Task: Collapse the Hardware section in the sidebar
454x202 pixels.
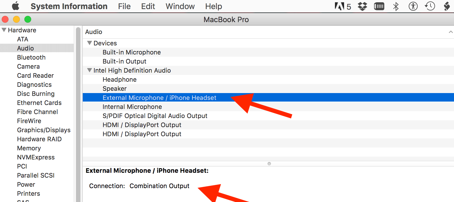Action: pos(4,30)
